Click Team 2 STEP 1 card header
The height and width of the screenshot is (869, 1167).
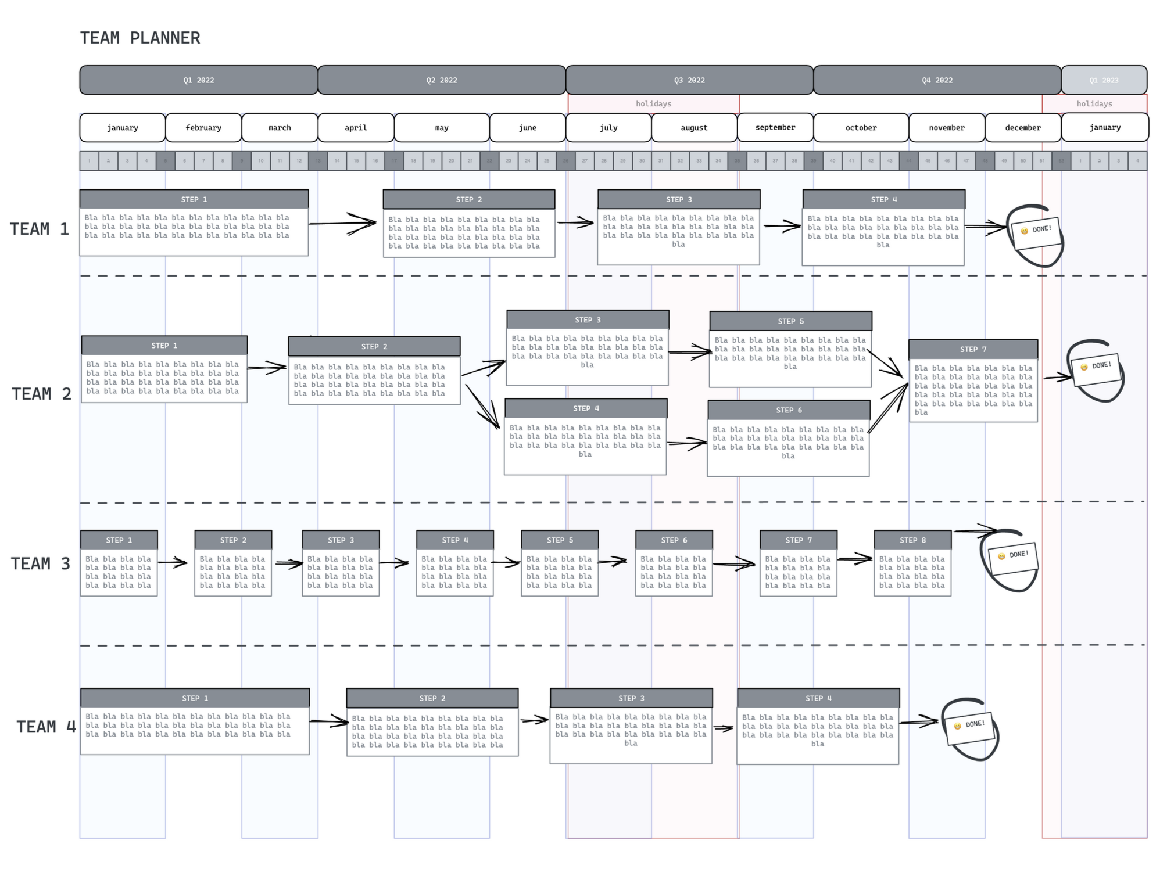pos(164,346)
